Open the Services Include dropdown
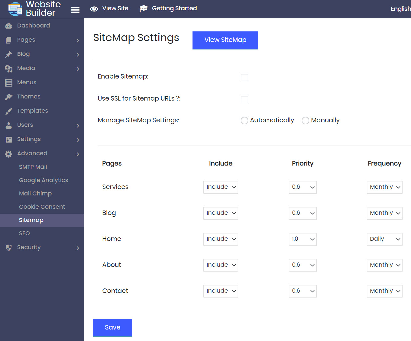 click(221, 187)
